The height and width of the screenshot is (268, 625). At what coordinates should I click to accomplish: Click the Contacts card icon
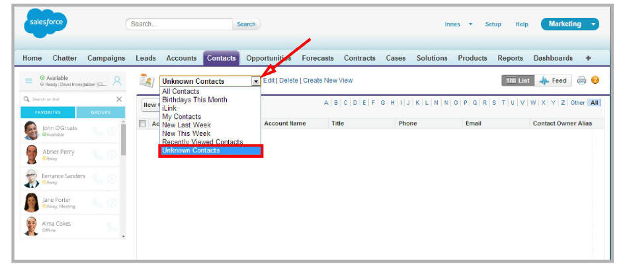tap(147, 81)
